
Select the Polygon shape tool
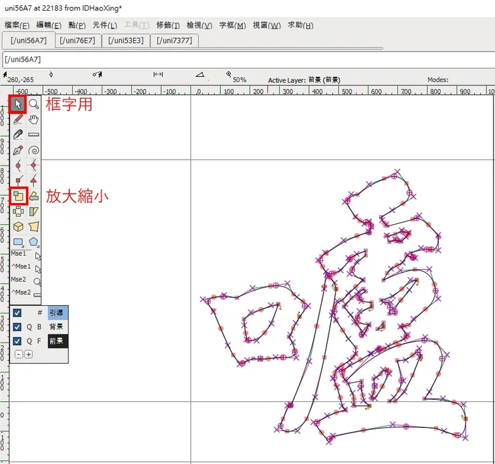tap(33, 242)
